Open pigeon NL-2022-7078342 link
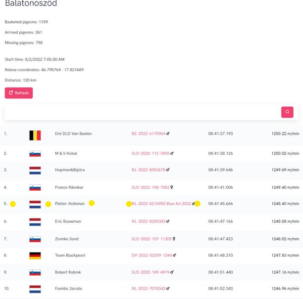 (149, 289)
